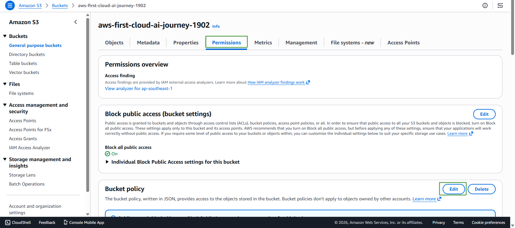The image size is (515, 228).
Task: Open General purpose buckets in sidebar
Action: coord(35,45)
